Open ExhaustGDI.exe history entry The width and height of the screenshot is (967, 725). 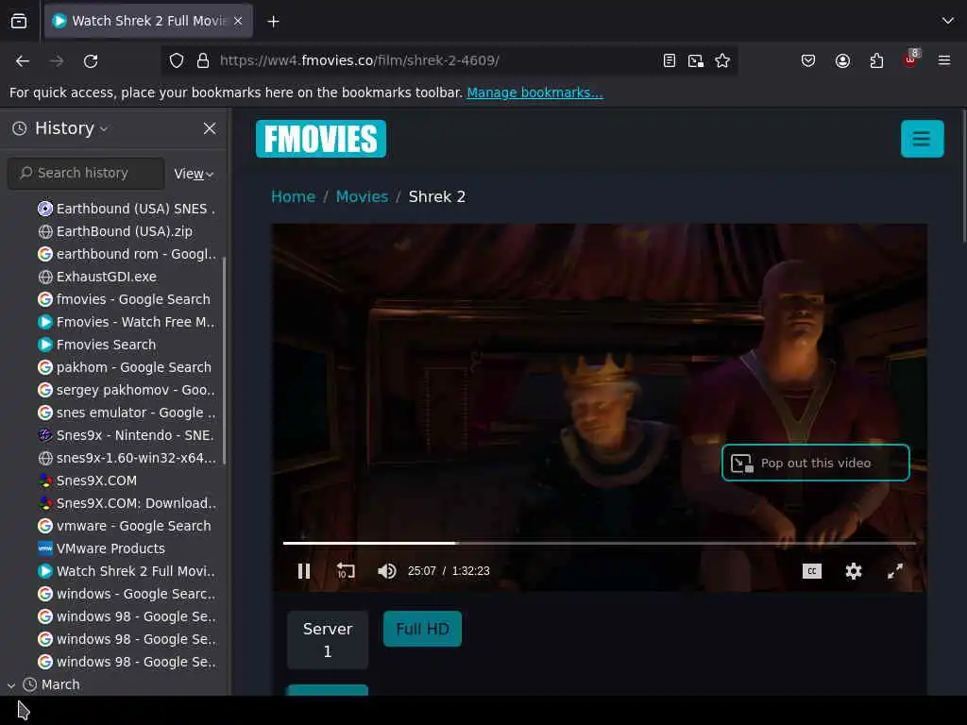pyautogui.click(x=97, y=277)
